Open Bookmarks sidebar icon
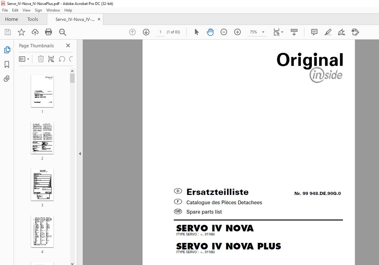The image size is (379, 265). [7, 64]
